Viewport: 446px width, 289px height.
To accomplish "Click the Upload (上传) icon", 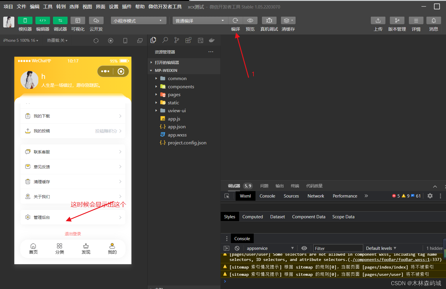I will (x=378, y=20).
